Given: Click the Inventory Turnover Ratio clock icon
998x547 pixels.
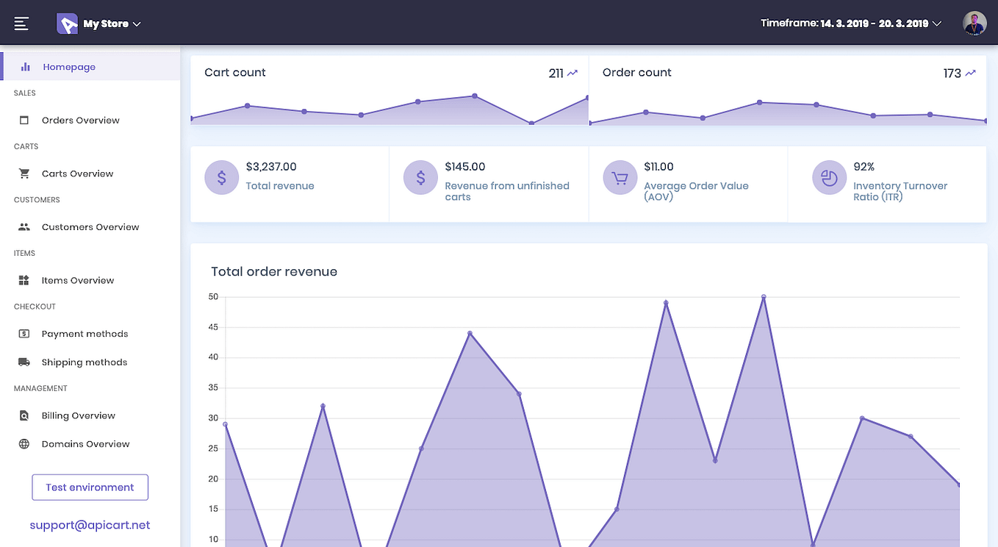Looking at the screenshot, I should (x=829, y=177).
